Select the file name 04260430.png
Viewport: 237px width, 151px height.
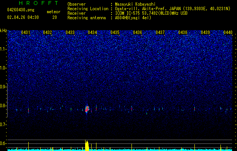[x=21, y=10]
